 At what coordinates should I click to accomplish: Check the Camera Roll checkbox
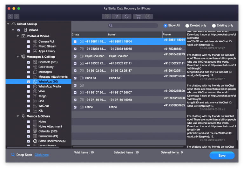click(29, 42)
